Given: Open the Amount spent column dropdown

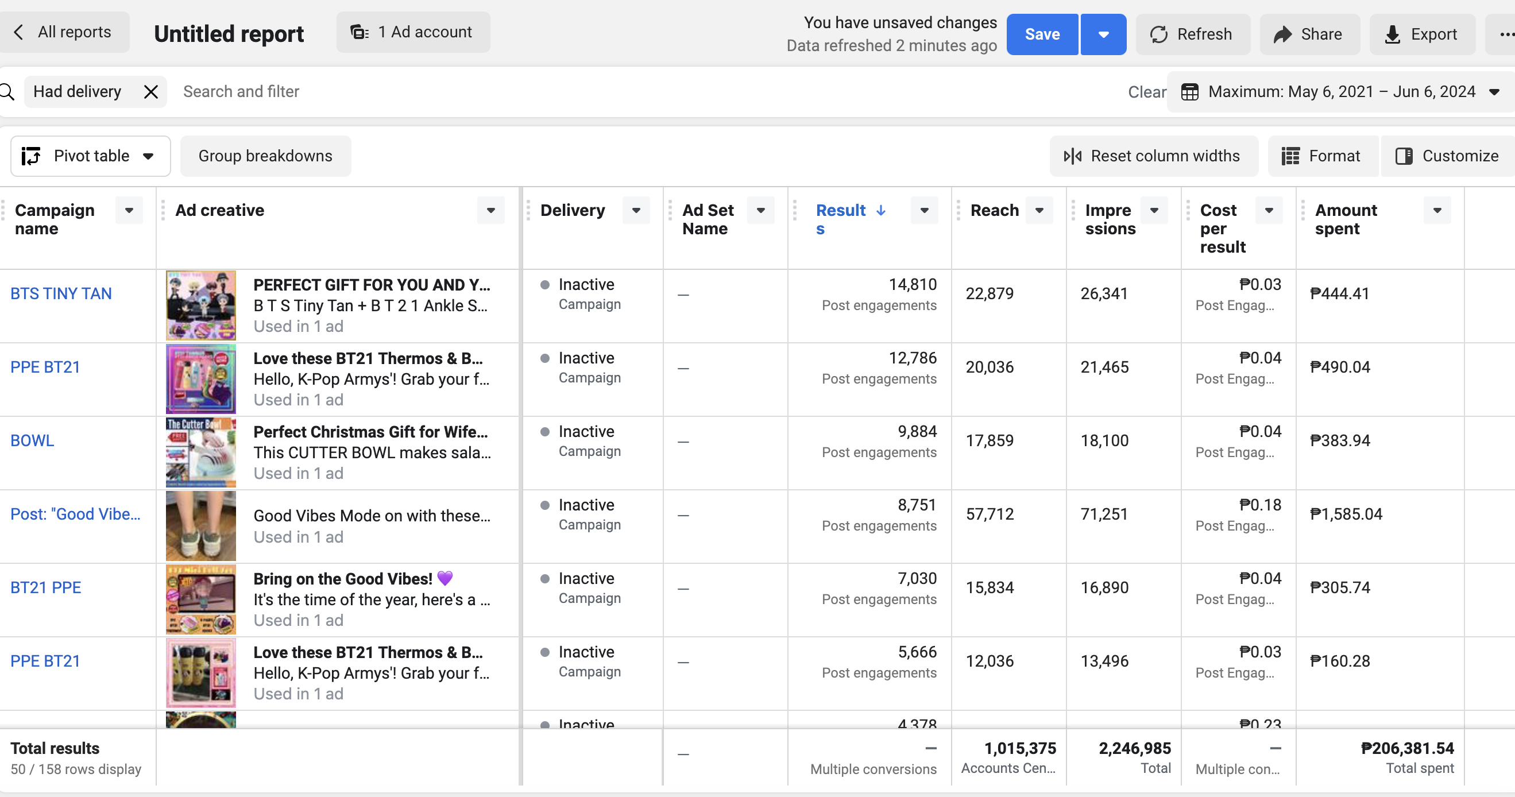Looking at the screenshot, I should [x=1436, y=210].
